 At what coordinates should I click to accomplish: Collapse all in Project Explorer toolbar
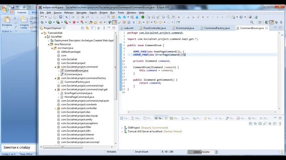tap(82, 28)
